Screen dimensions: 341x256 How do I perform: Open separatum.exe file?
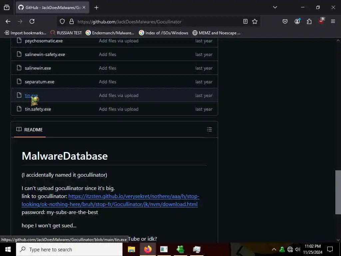click(40, 82)
